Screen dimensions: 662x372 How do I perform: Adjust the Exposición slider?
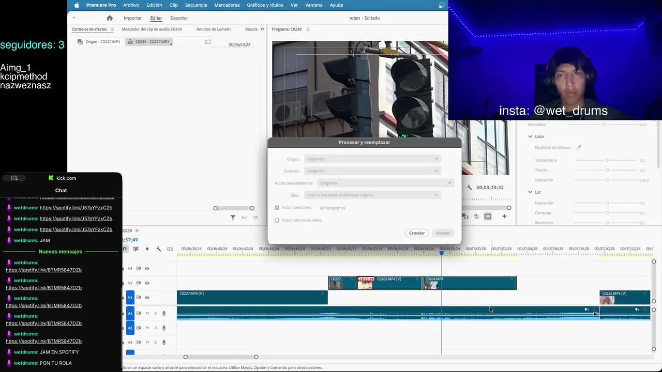click(607, 203)
